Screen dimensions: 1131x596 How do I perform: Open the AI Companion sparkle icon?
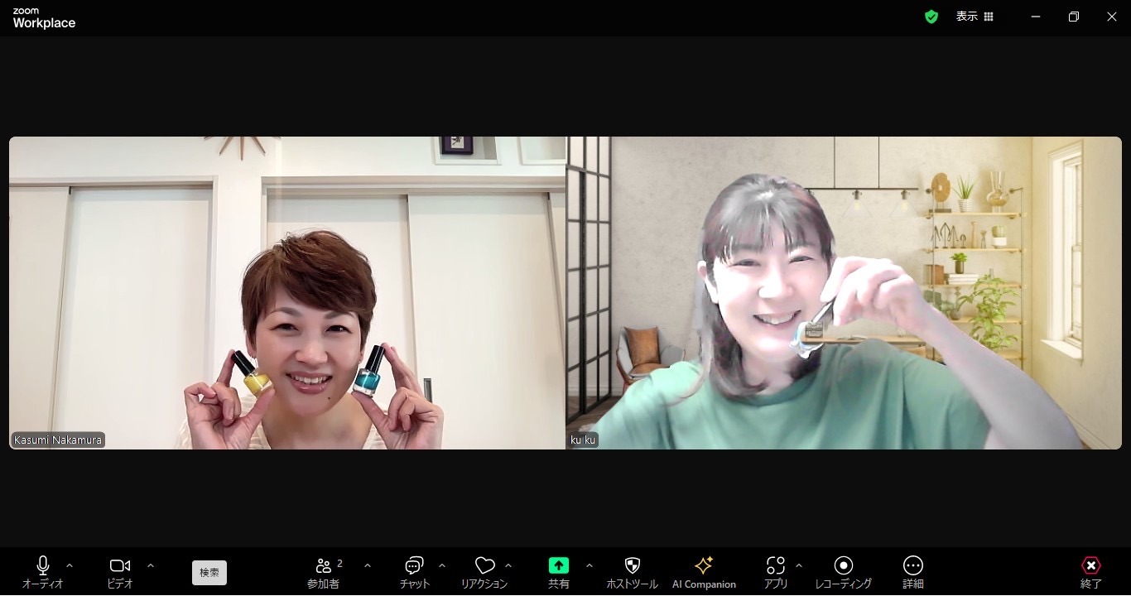[704, 565]
